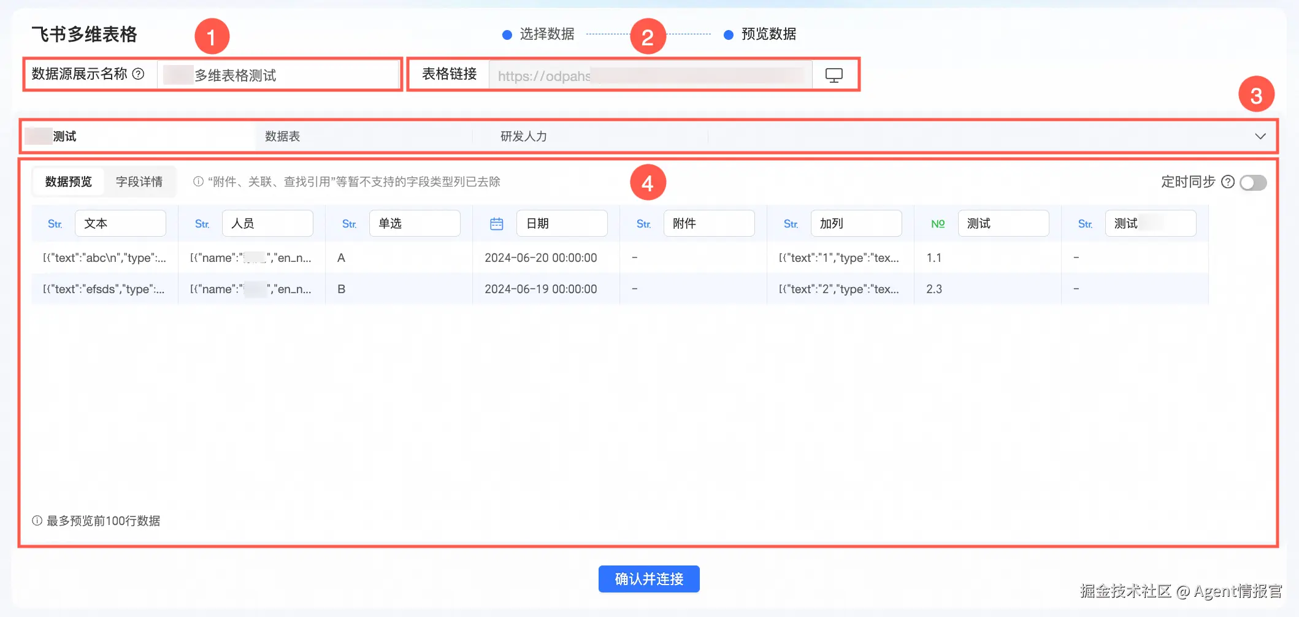1299x617 pixels.
Task: Click calendar type icon of 日期 column
Action: [x=497, y=224]
